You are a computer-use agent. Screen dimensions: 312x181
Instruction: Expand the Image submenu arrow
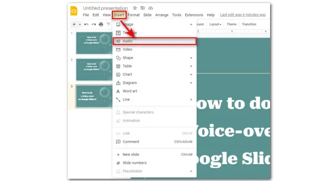pos(191,24)
